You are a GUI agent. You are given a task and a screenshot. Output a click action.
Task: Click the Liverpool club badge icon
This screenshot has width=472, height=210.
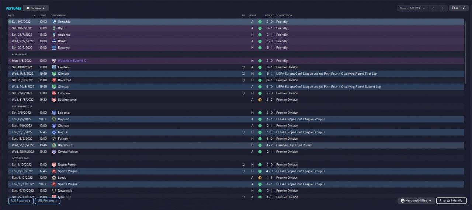click(54, 93)
